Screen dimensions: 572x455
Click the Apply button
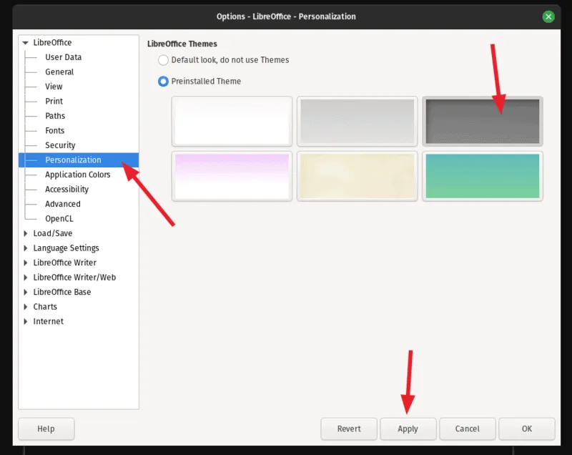click(408, 429)
